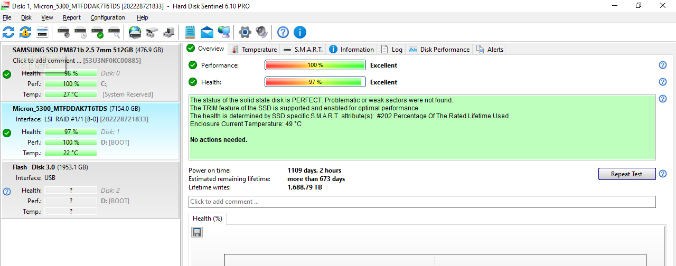Screen dimensions: 676x266
Task: Click the blue notepad report toolbar icon
Action: [x=190, y=32]
